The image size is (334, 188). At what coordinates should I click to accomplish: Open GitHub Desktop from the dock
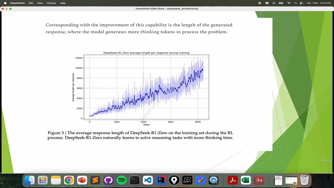[x=108, y=180]
